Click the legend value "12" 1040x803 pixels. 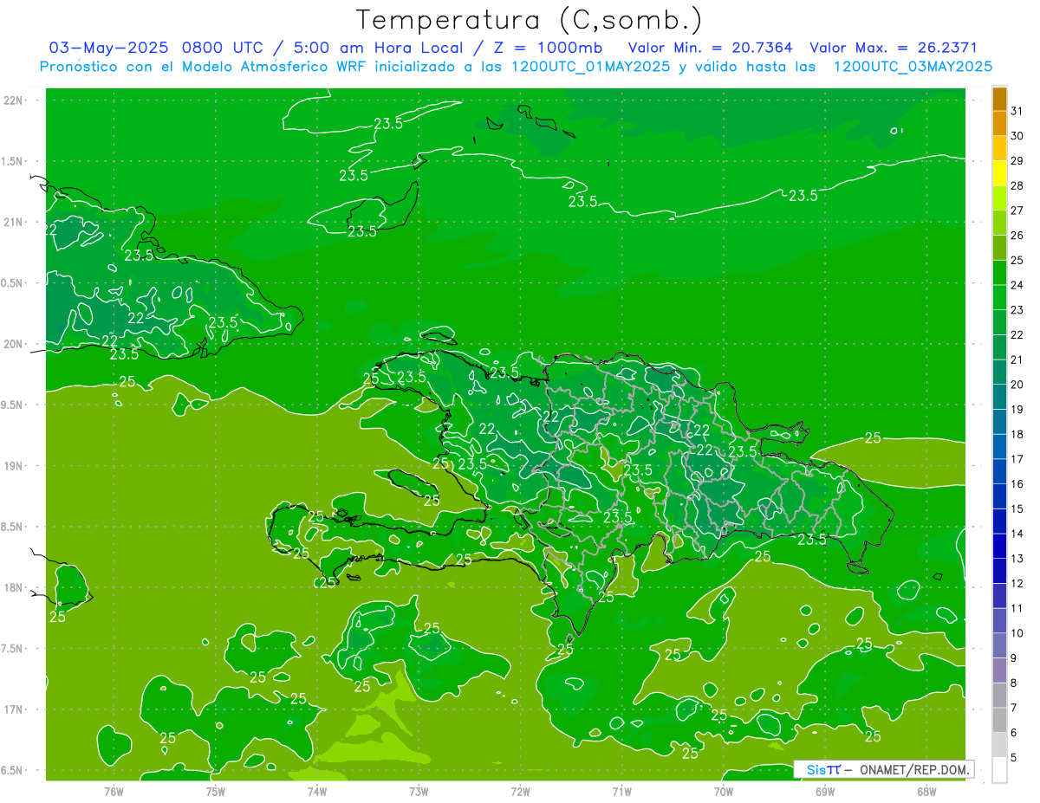tap(1017, 584)
